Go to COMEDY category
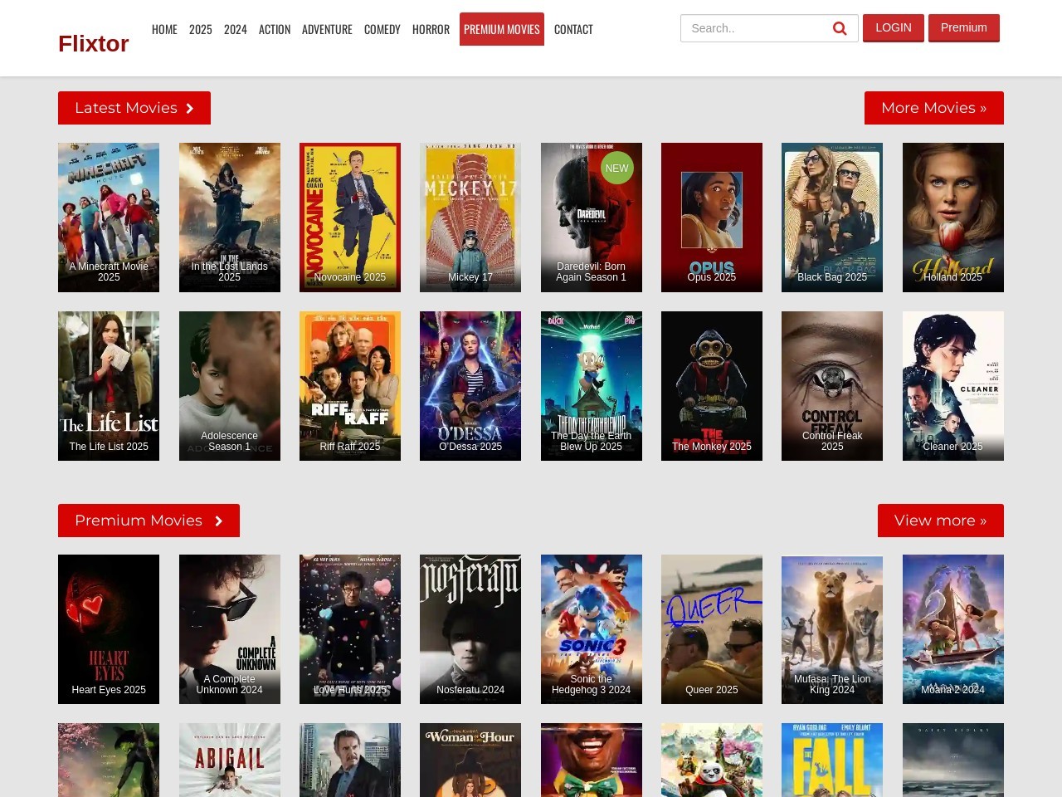 (382, 29)
